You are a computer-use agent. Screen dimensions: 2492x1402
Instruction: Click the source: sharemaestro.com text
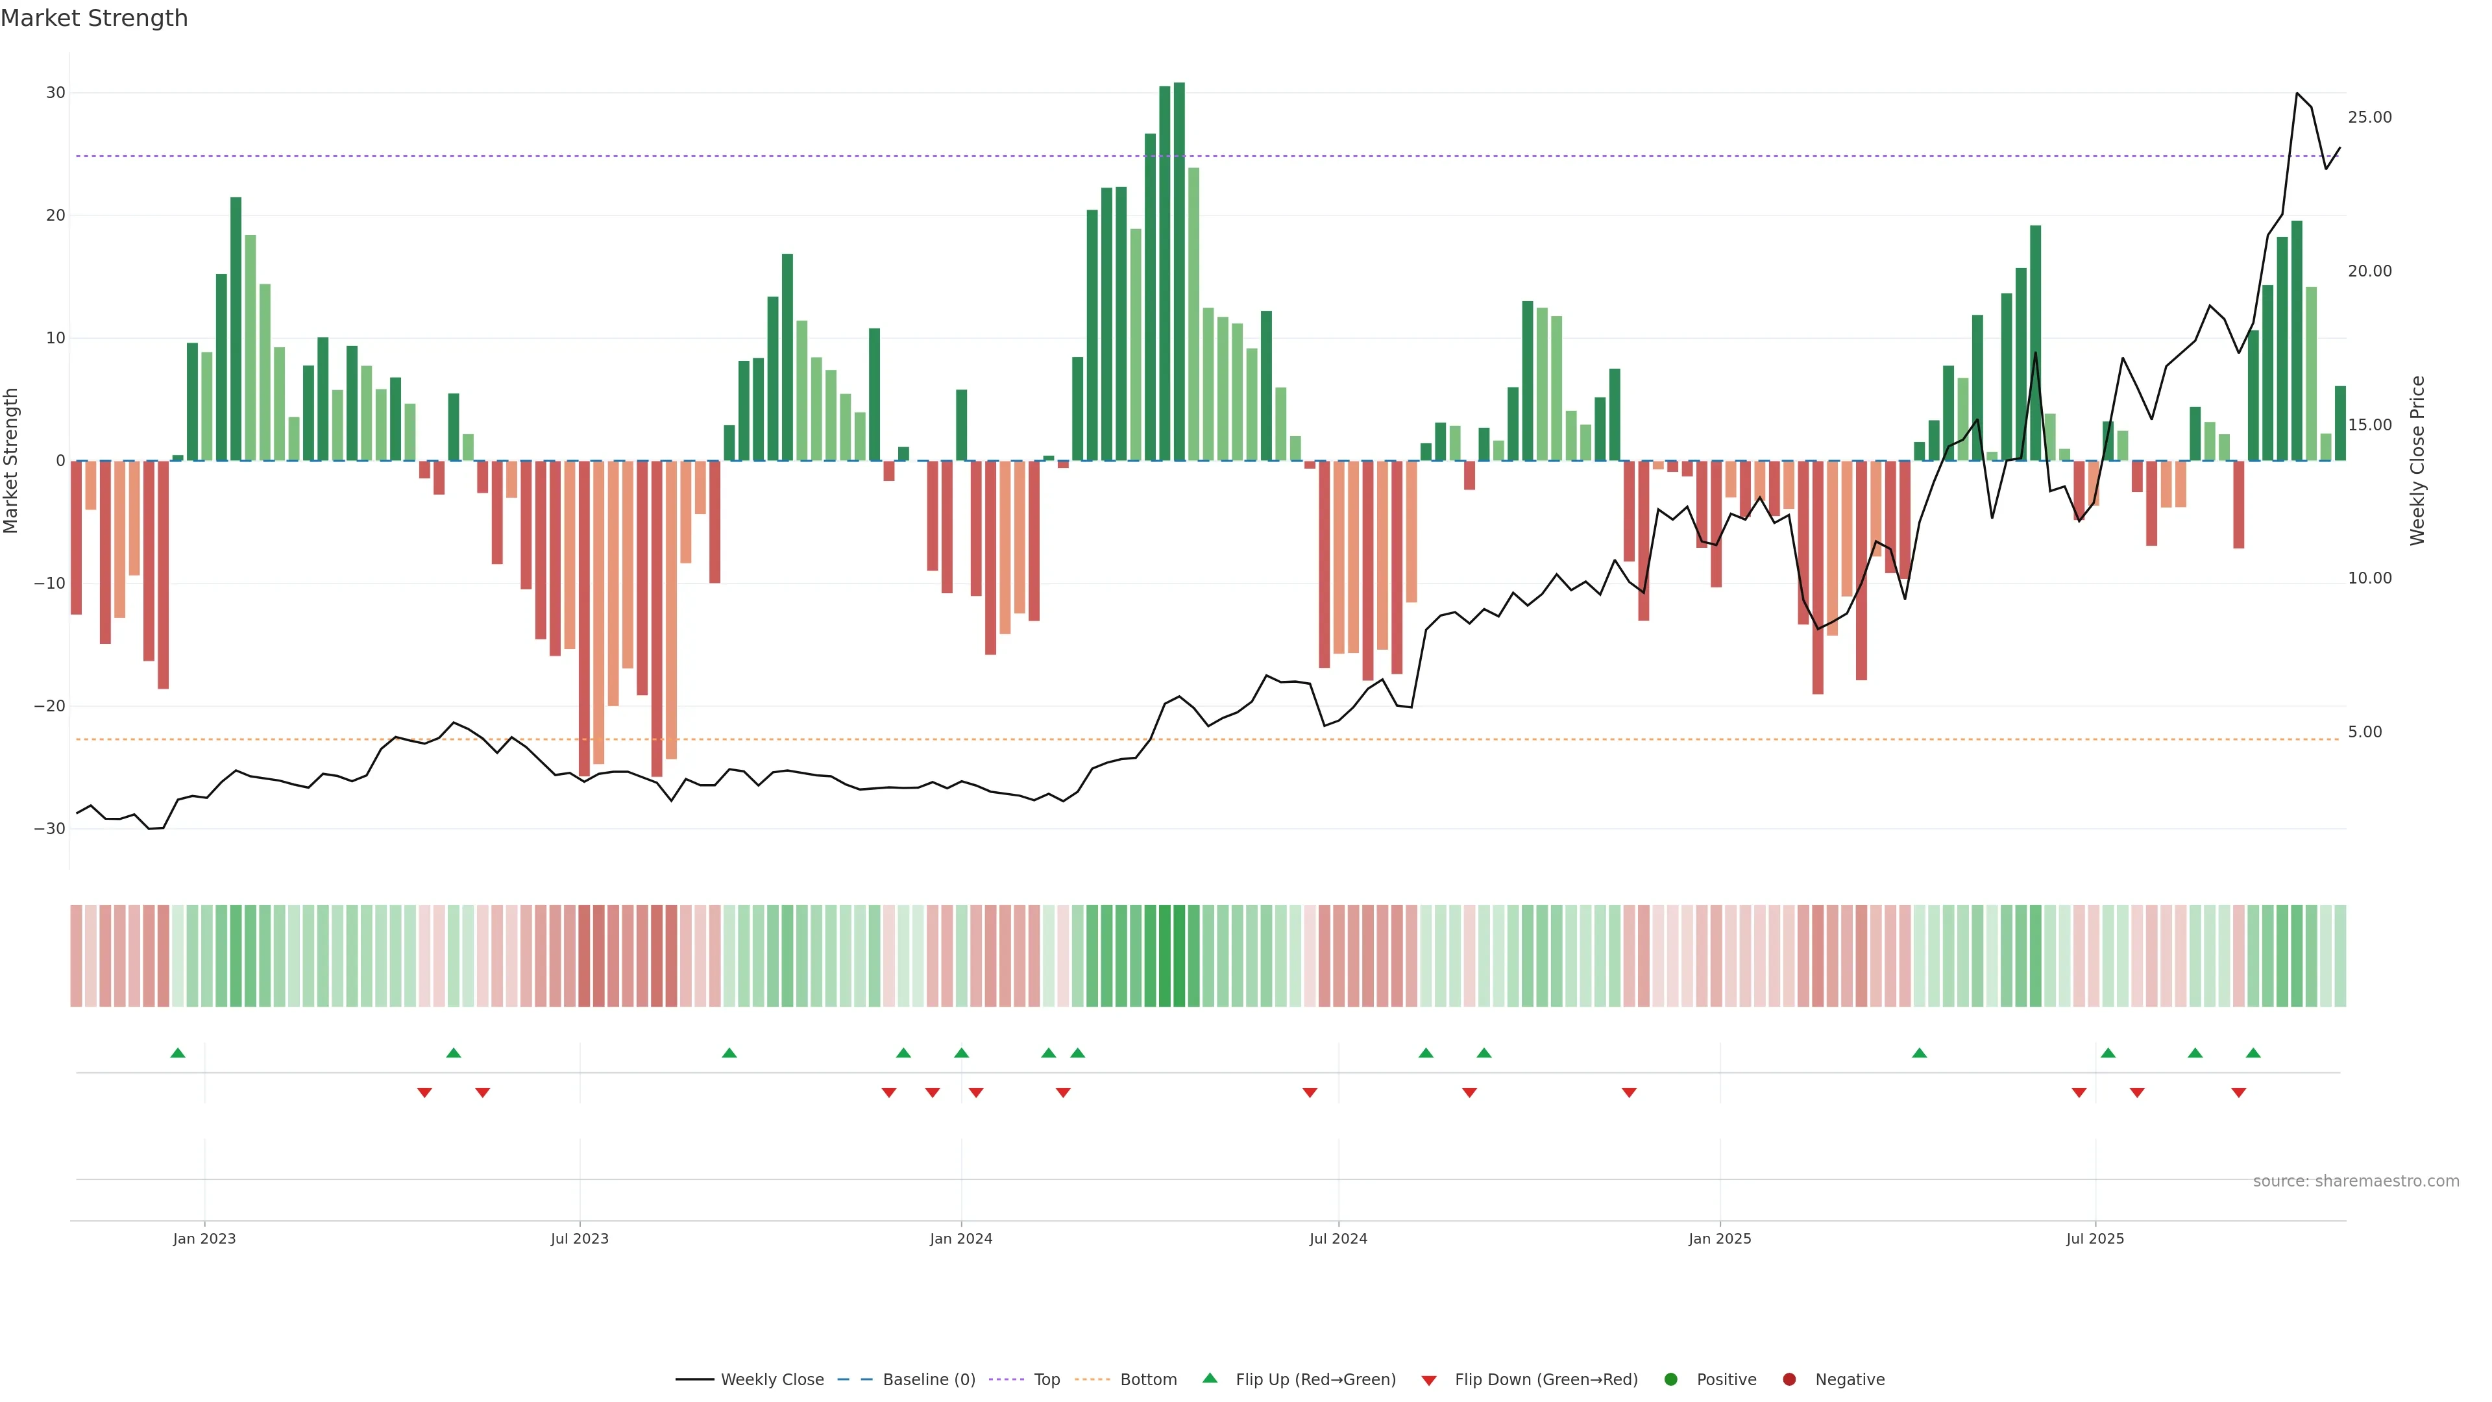pyautogui.click(x=2356, y=1181)
